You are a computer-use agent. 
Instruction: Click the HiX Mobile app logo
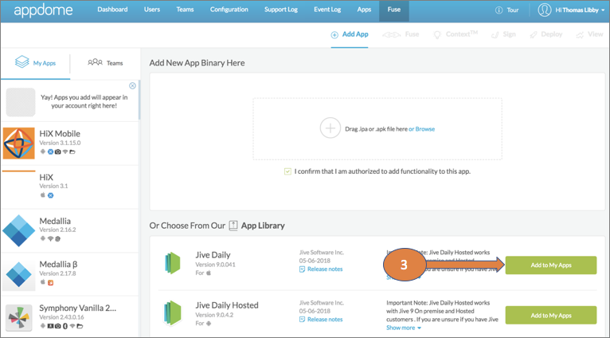click(18, 143)
